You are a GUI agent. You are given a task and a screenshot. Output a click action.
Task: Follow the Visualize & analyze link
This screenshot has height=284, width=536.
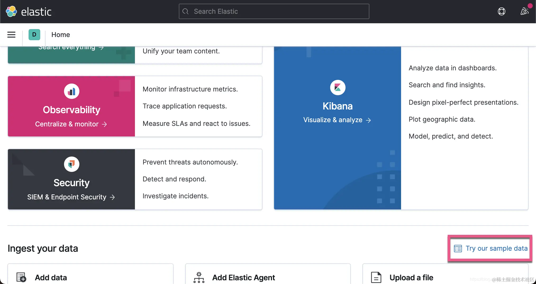click(337, 120)
